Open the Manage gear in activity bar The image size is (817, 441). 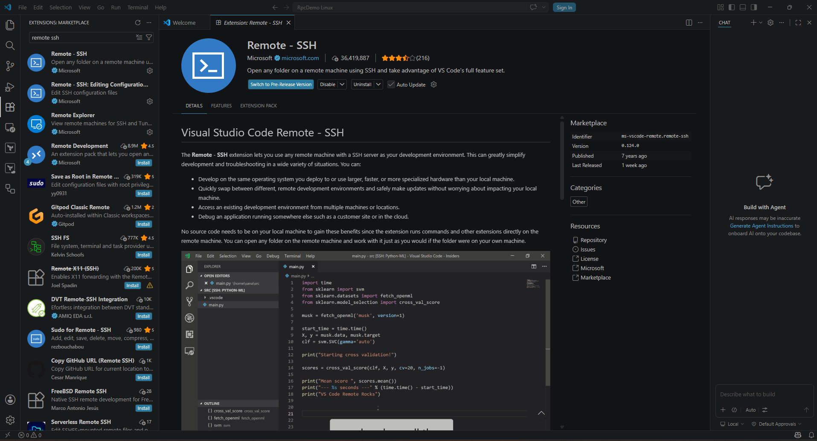10,420
